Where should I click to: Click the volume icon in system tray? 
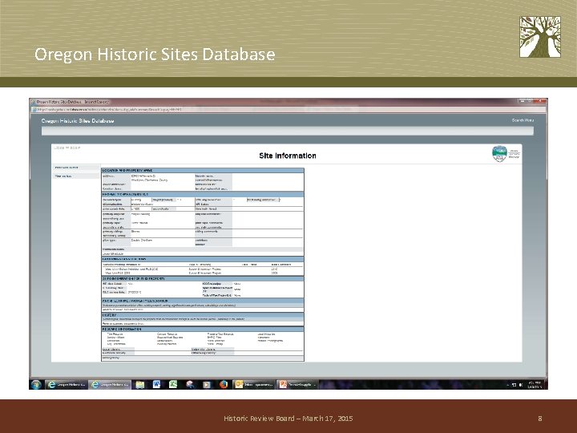[521, 385]
